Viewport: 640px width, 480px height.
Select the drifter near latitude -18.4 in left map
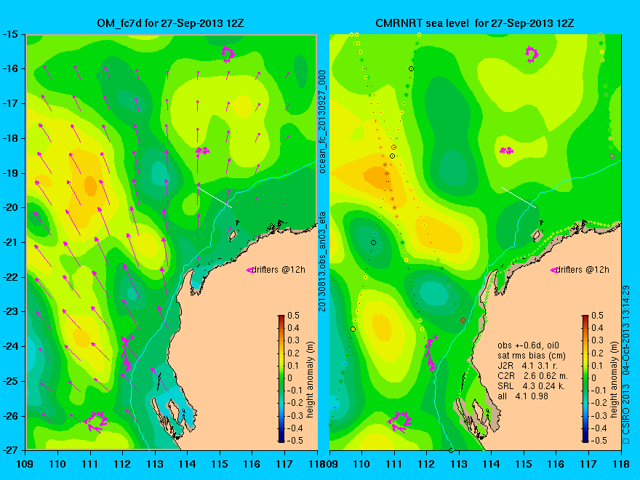pyautogui.click(x=202, y=151)
